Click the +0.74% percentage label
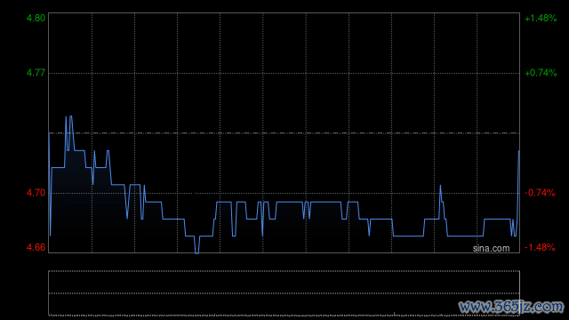569x320 pixels. click(541, 73)
